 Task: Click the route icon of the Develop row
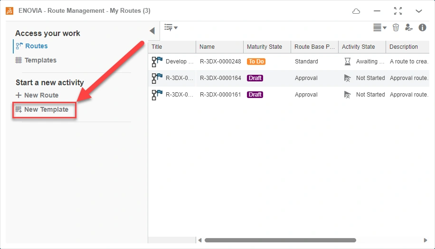point(157,62)
